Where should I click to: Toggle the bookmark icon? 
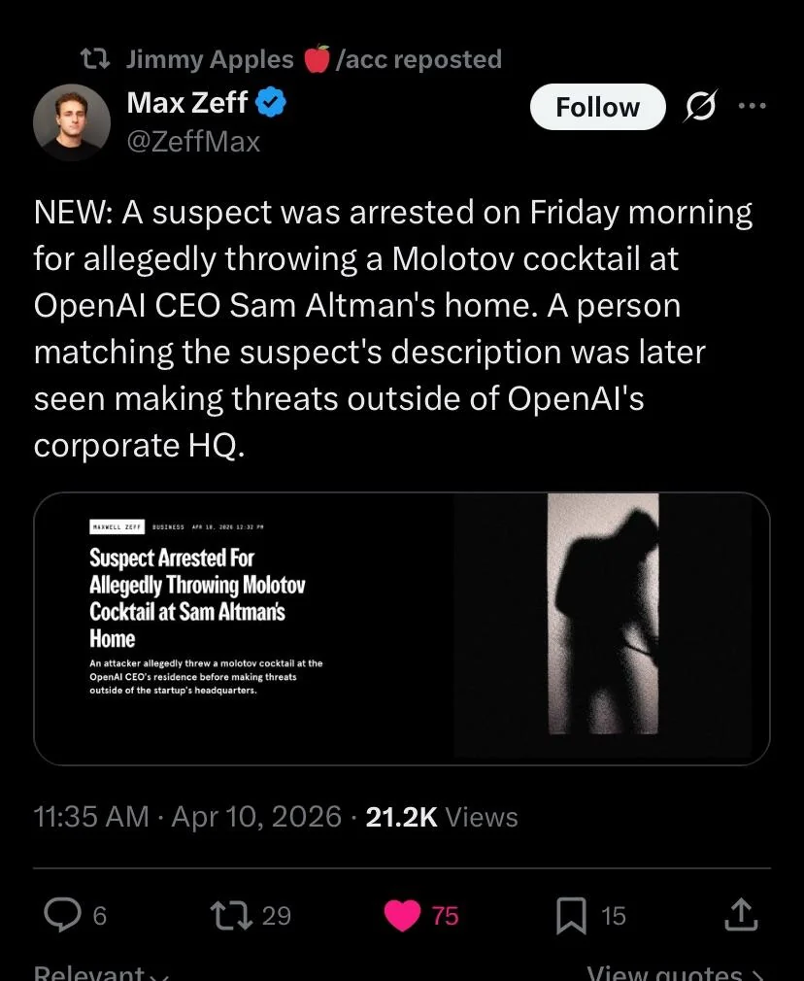pyautogui.click(x=571, y=914)
